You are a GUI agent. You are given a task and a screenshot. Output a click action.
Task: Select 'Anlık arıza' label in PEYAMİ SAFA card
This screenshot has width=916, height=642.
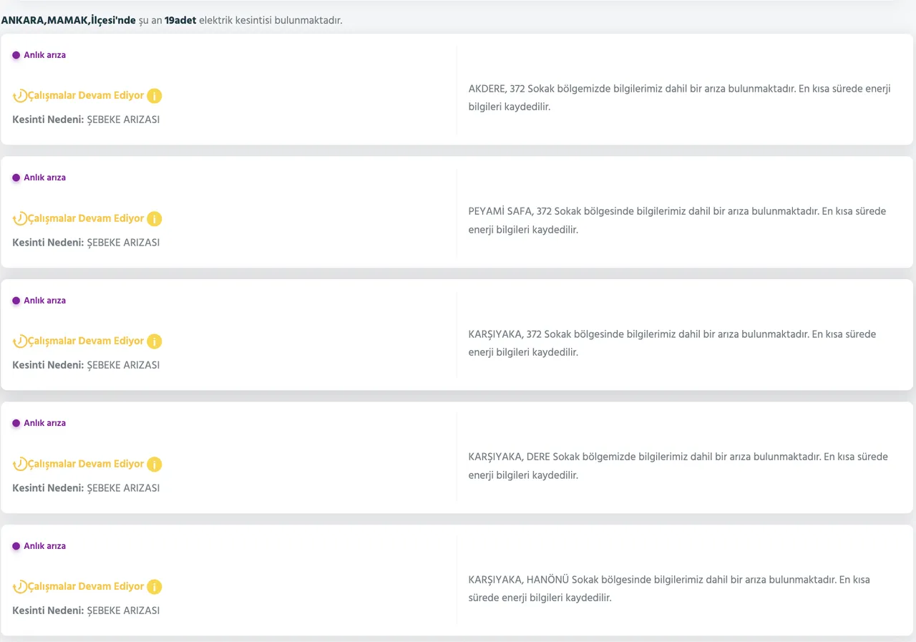44,177
